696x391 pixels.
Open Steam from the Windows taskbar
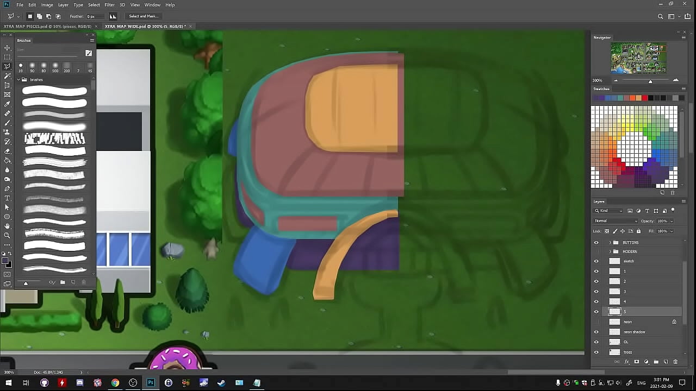[221, 383]
